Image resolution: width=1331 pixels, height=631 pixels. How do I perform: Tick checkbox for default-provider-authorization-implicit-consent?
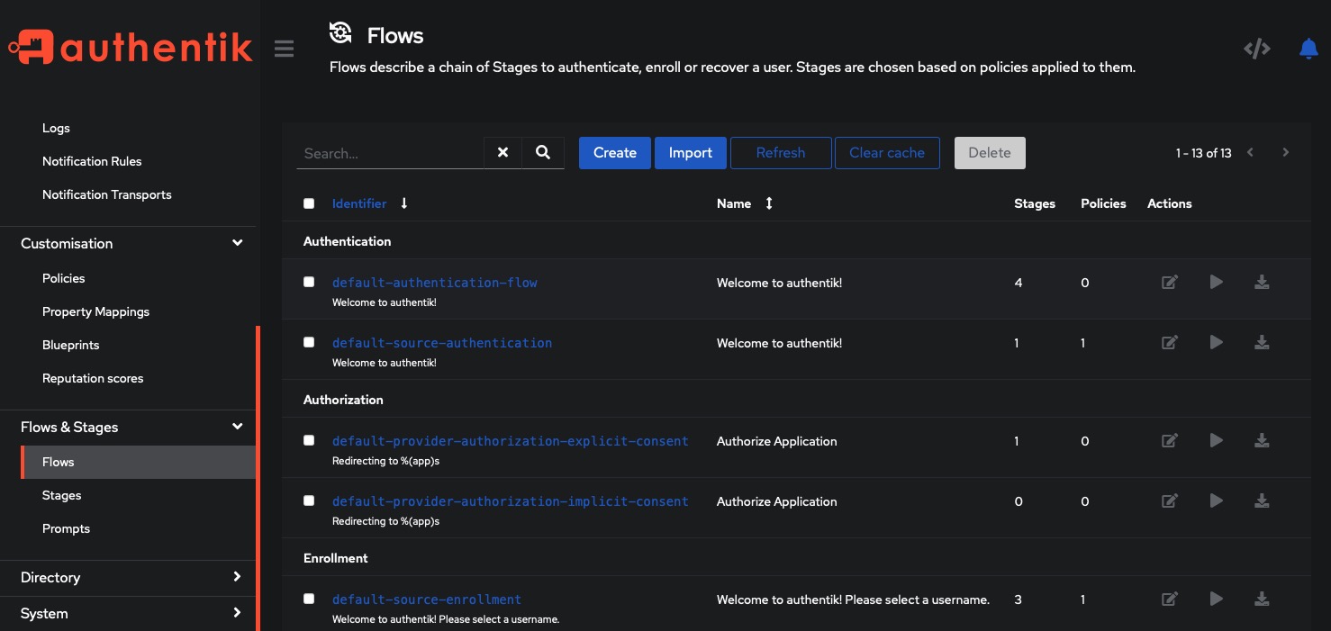click(x=309, y=500)
